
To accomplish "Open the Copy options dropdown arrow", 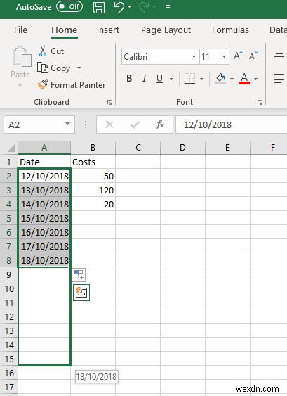I will click(79, 68).
